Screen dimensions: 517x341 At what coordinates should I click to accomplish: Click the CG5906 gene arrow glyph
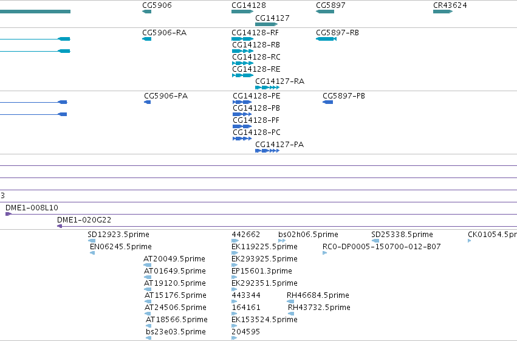[147, 12]
